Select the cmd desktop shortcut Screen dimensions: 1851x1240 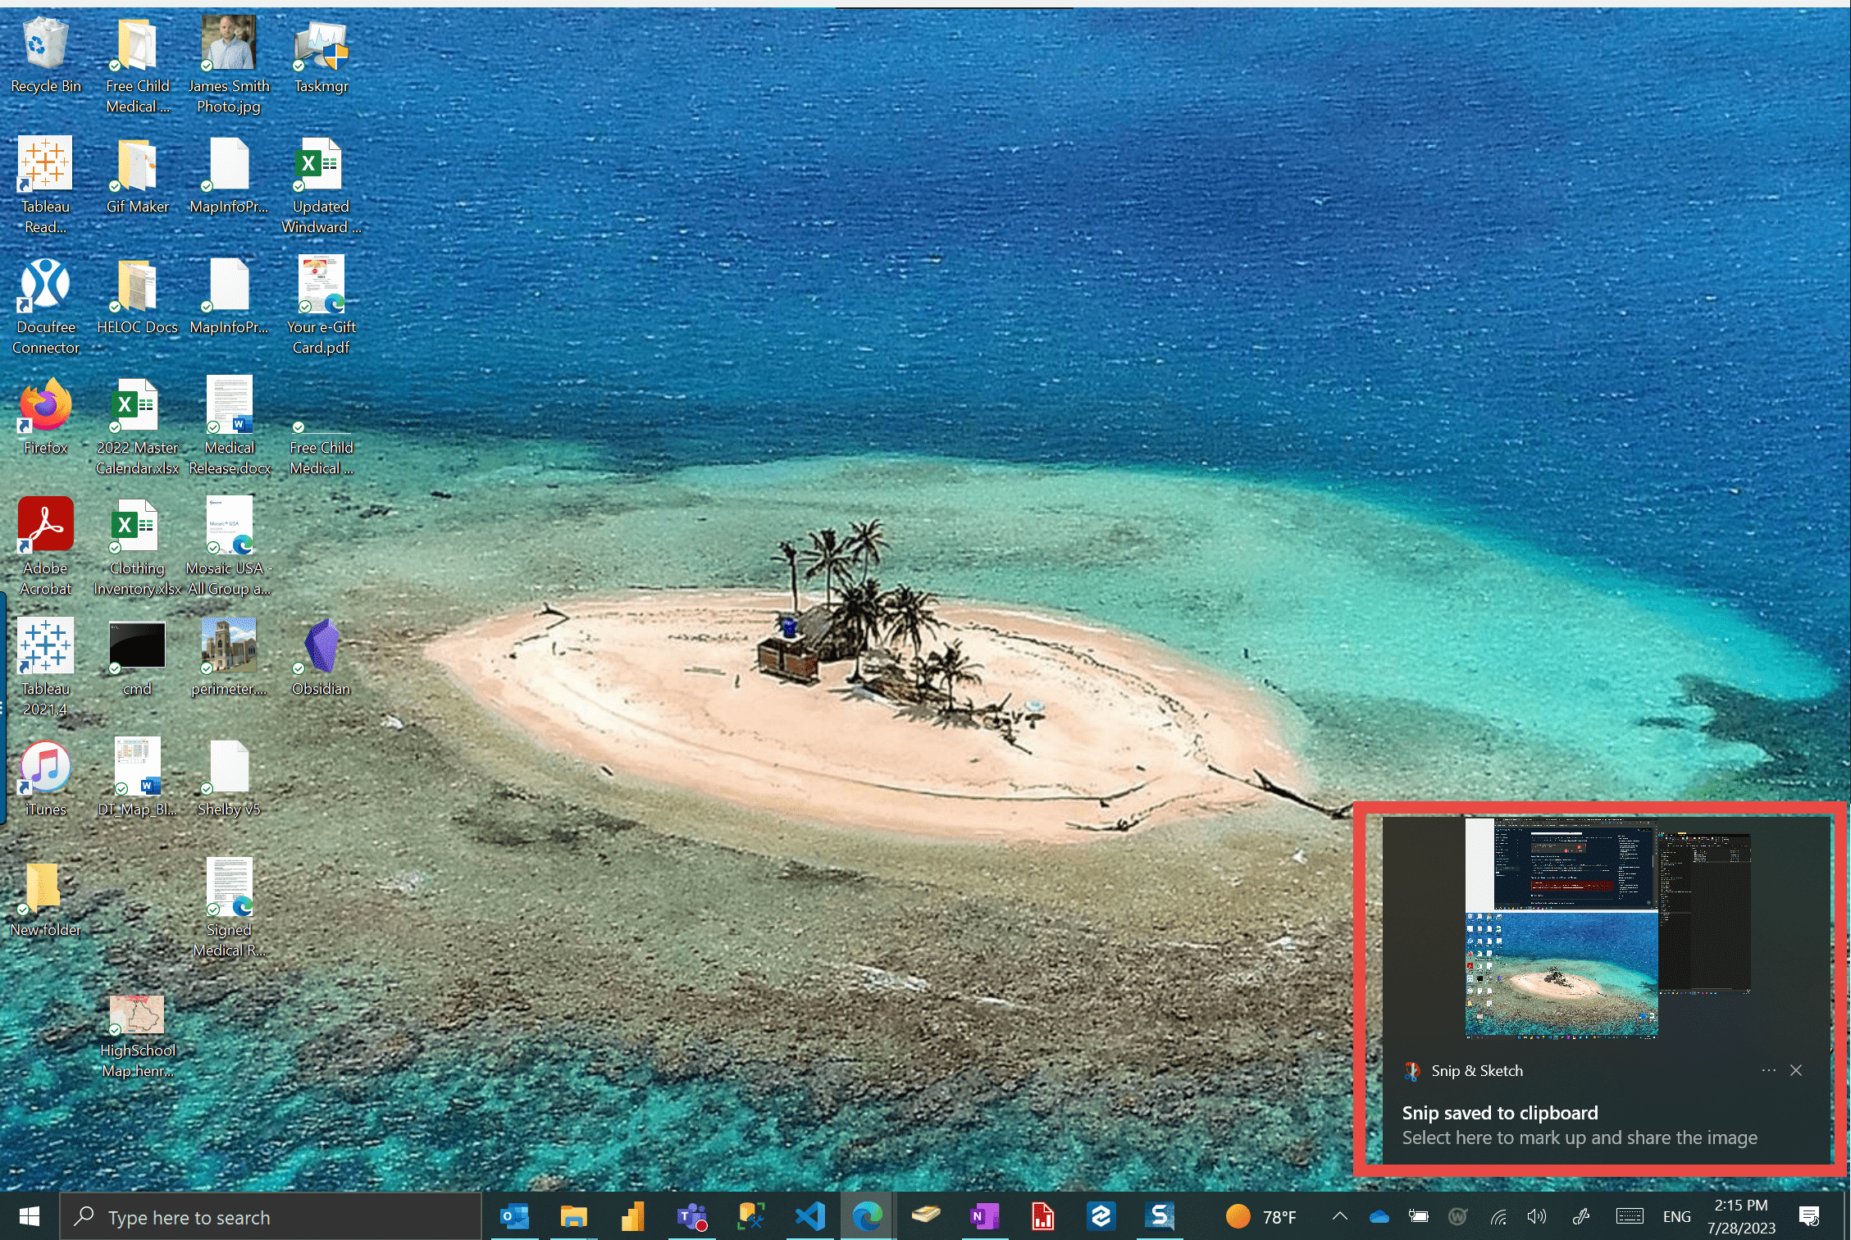pyautogui.click(x=137, y=659)
